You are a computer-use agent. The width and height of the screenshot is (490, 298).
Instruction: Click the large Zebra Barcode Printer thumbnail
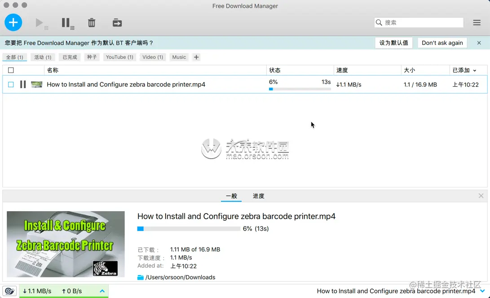[x=66, y=244]
